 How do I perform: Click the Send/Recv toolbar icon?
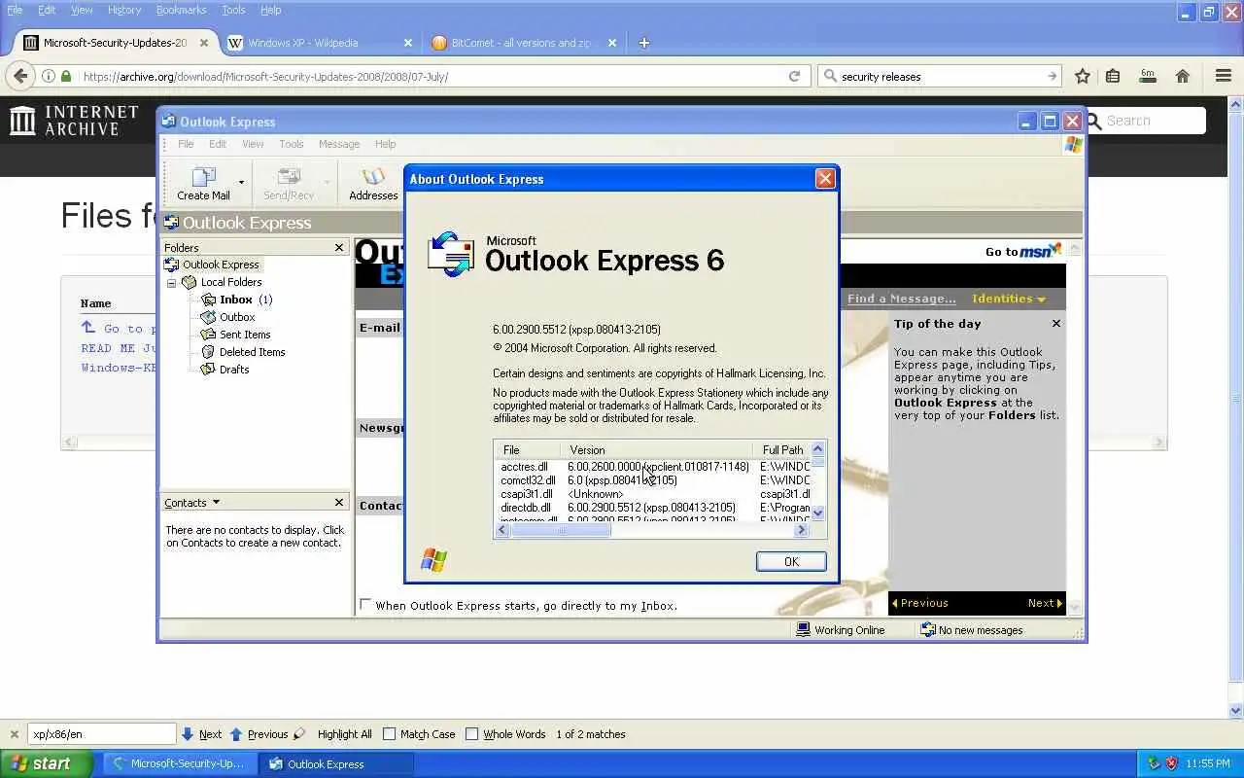[x=289, y=183]
